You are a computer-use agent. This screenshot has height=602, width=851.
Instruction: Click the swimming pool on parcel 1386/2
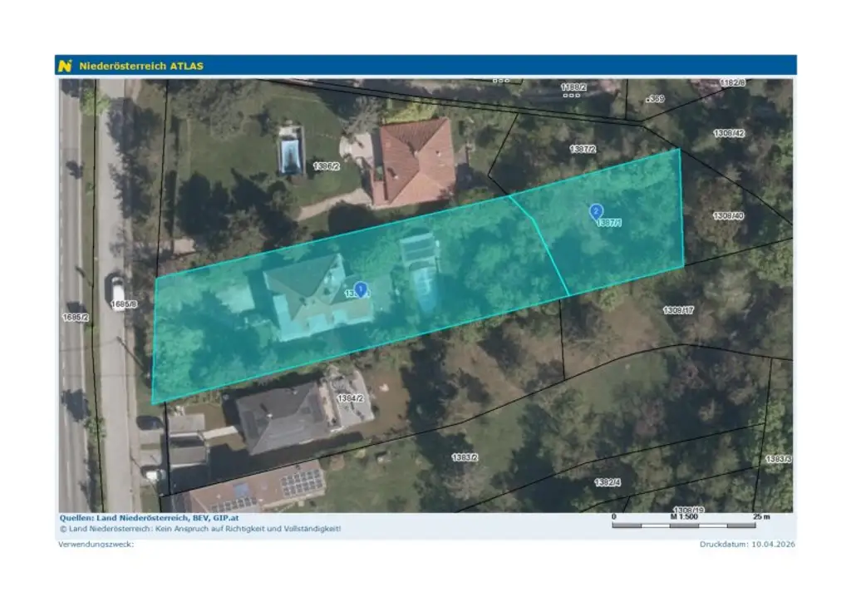pyautogui.click(x=290, y=151)
